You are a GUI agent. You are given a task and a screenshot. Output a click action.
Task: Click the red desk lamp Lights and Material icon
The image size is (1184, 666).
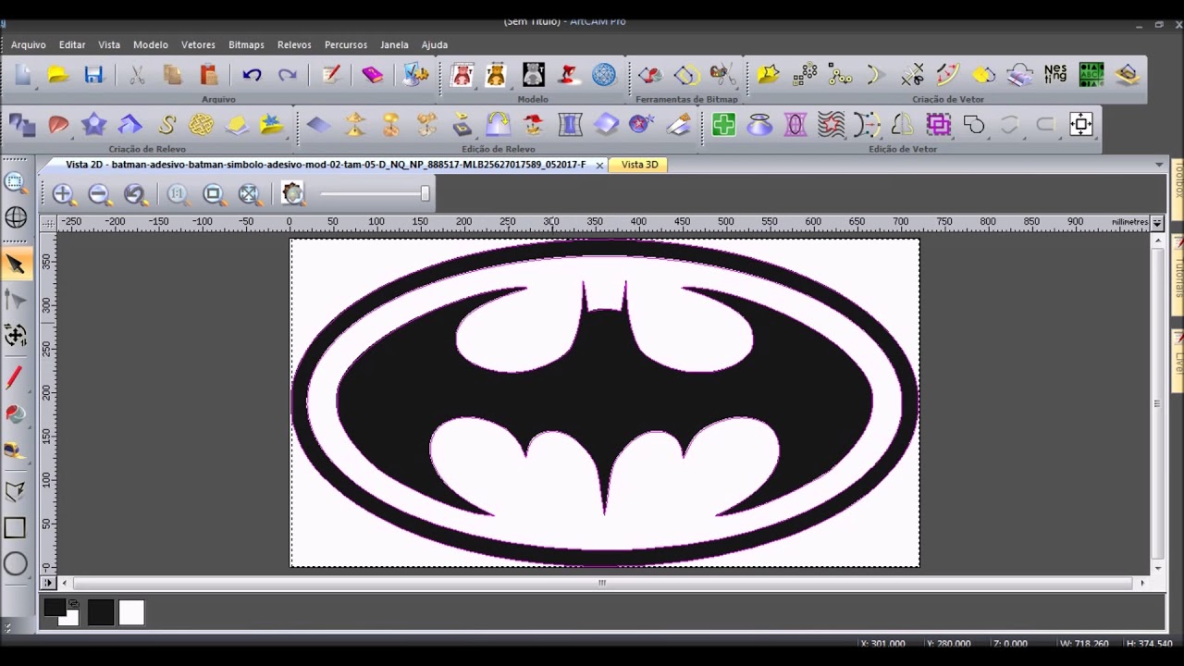(x=569, y=75)
